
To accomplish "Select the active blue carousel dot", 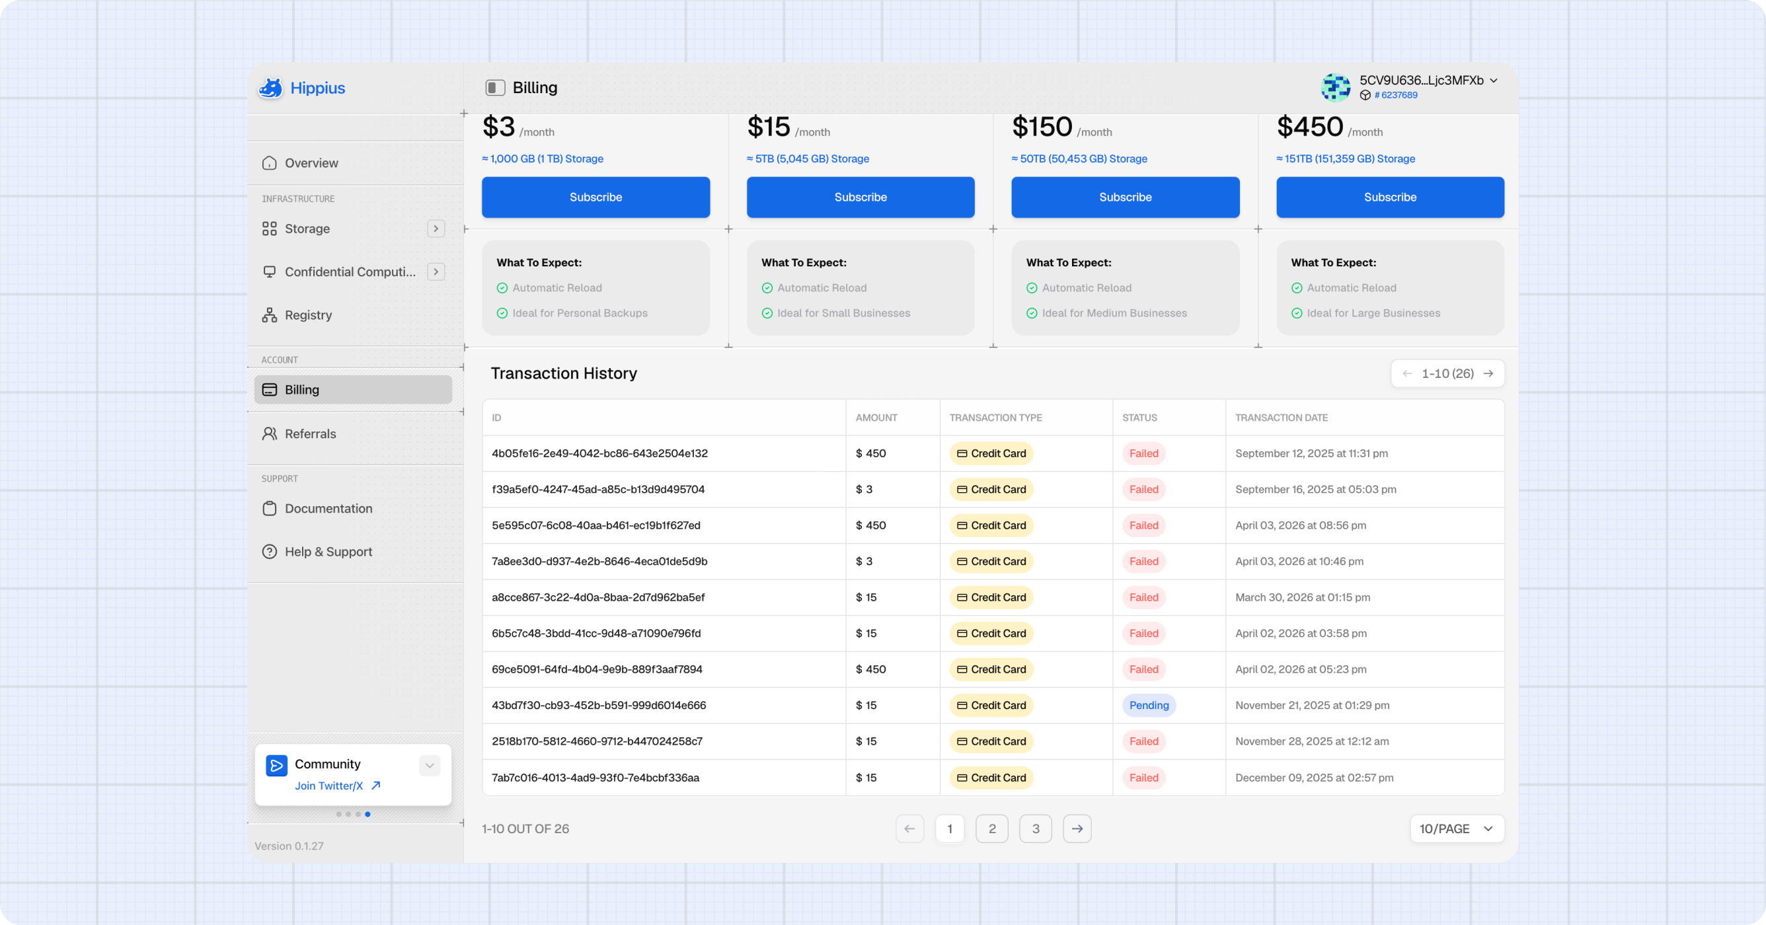I will tap(367, 814).
